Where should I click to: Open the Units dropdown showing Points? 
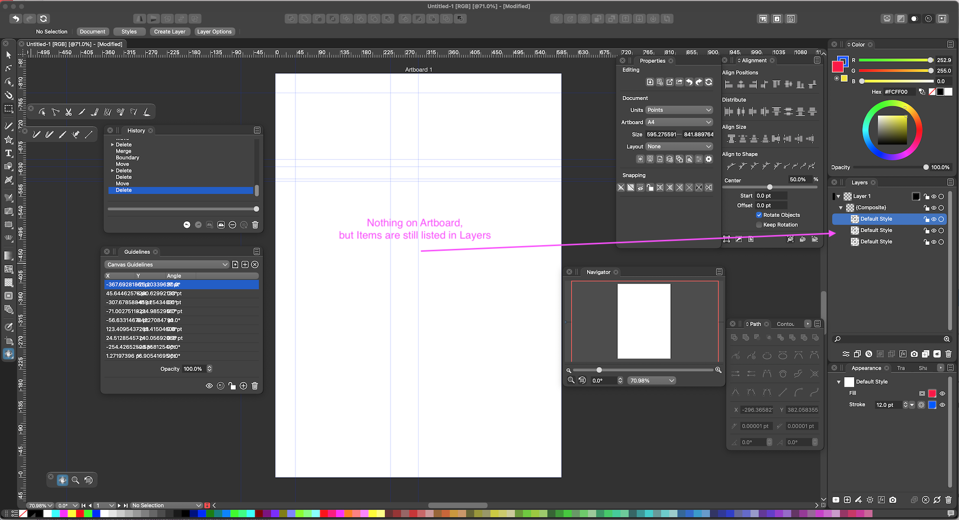pyautogui.click(x=679, y=110)
